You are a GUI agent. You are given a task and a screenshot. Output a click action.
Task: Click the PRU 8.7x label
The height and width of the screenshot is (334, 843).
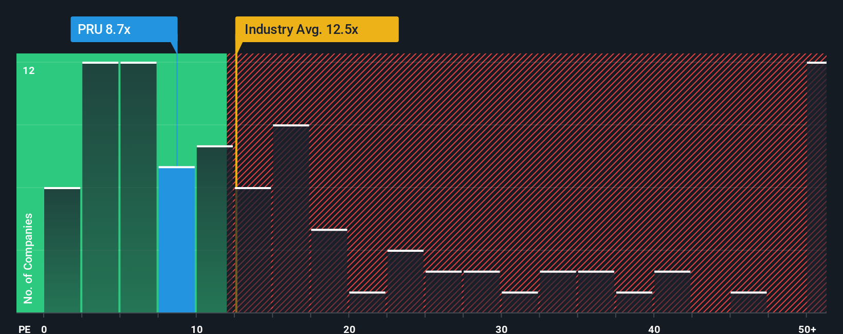click(124, 29)
